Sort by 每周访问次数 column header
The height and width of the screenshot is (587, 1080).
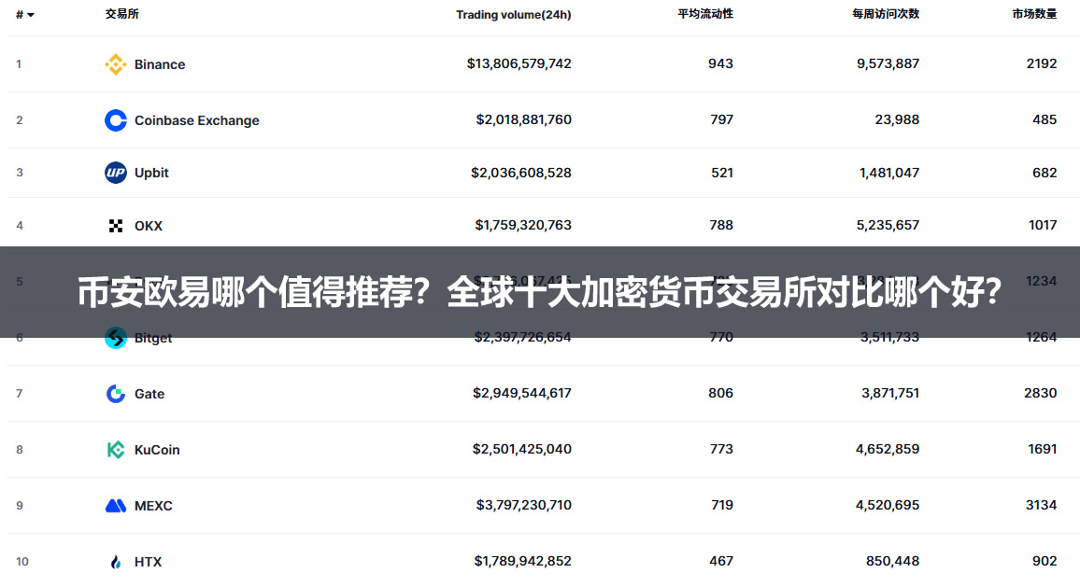[886, 14]
